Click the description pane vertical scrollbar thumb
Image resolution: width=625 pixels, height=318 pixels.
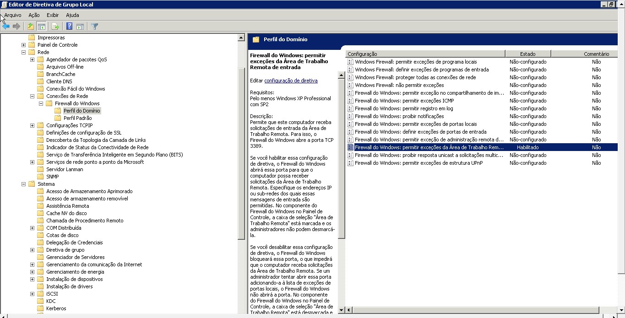click(x=341, y=158)
